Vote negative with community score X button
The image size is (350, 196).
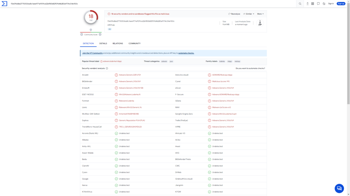pyautogui.click(x=82, y=35)
